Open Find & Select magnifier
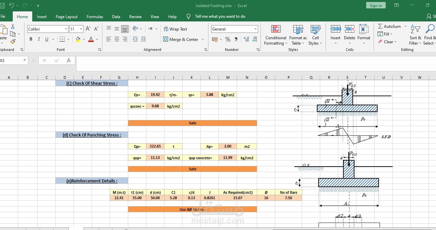 tap(429, 35)
